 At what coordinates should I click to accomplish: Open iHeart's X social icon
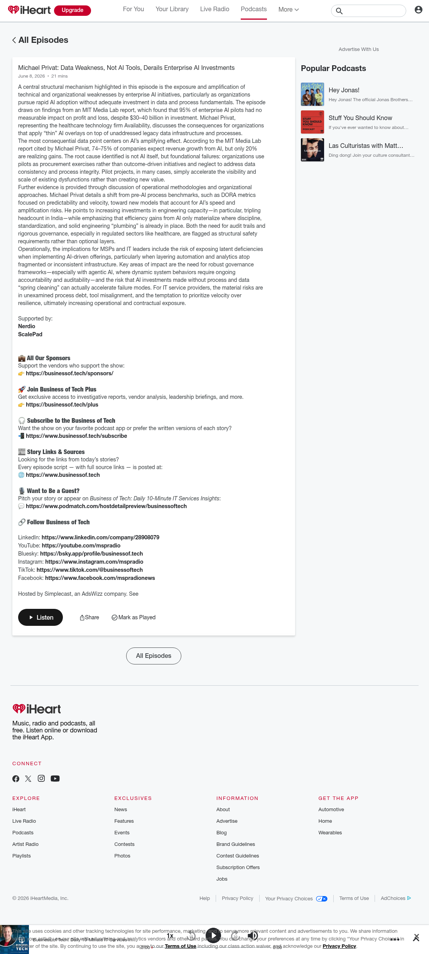pos(28,779)
